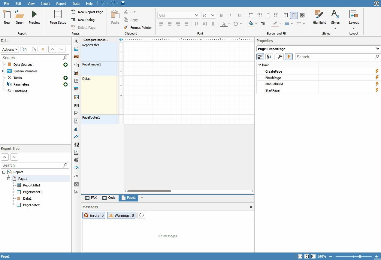381x260 pixels.
Task: Expand the System Variables tree node
Action: [4, 71]
